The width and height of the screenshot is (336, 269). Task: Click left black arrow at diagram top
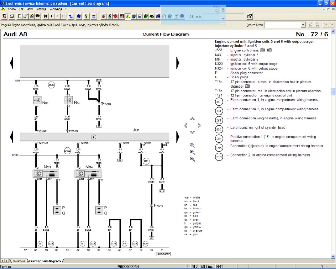tap(12, 63)
